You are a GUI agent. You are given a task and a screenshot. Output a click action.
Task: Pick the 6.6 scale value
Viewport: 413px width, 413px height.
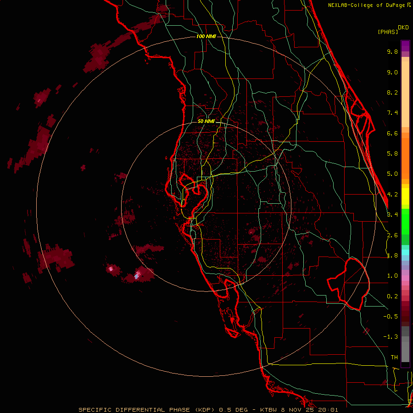tap(392, 133)
